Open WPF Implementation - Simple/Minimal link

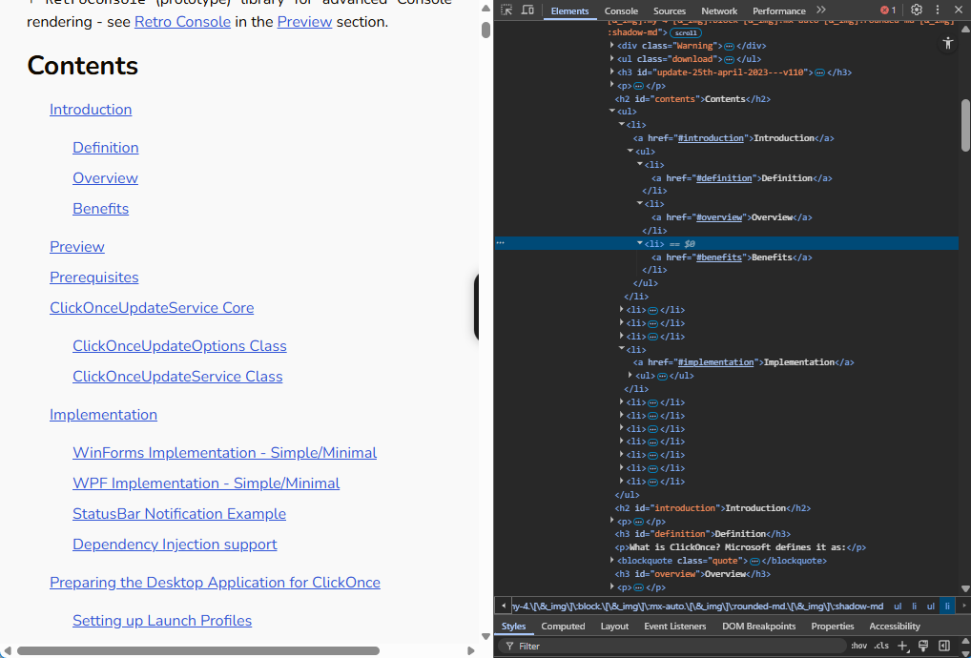tap(206, 483)
